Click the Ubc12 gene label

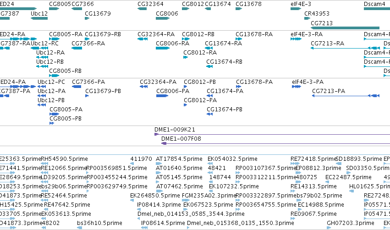(x=39, y=13)
